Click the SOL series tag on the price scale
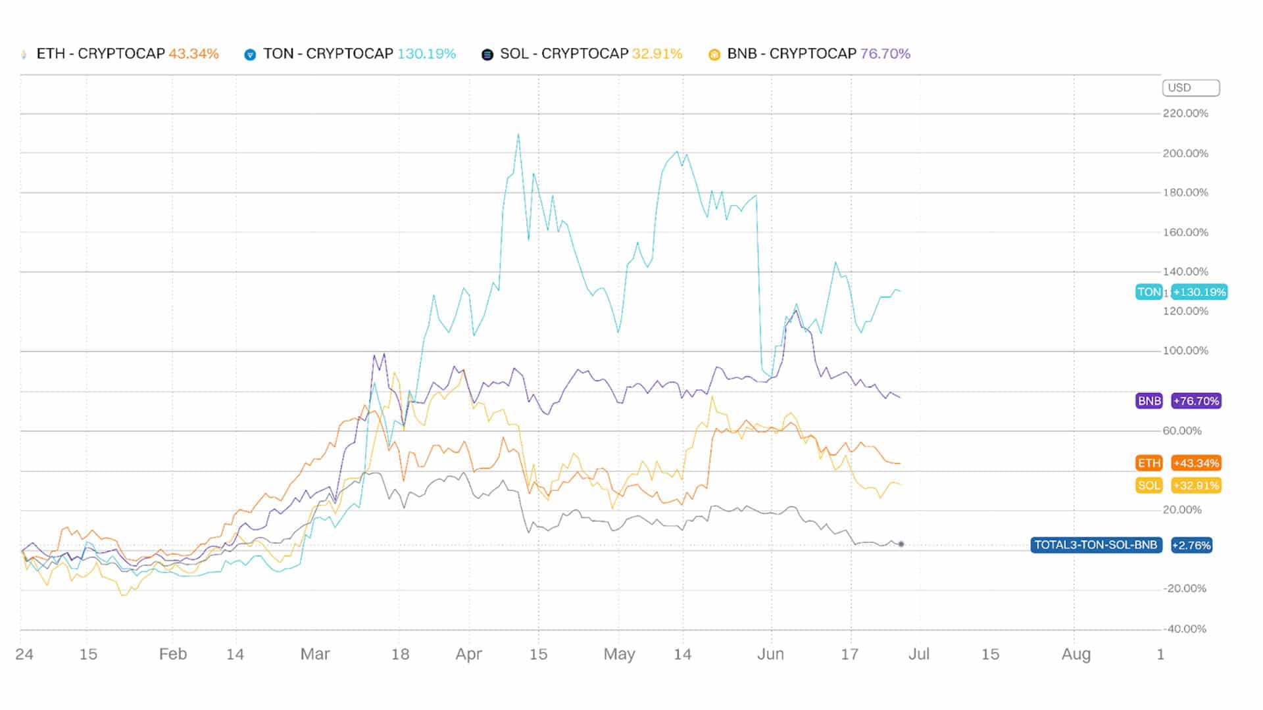 pos(1149,486)
